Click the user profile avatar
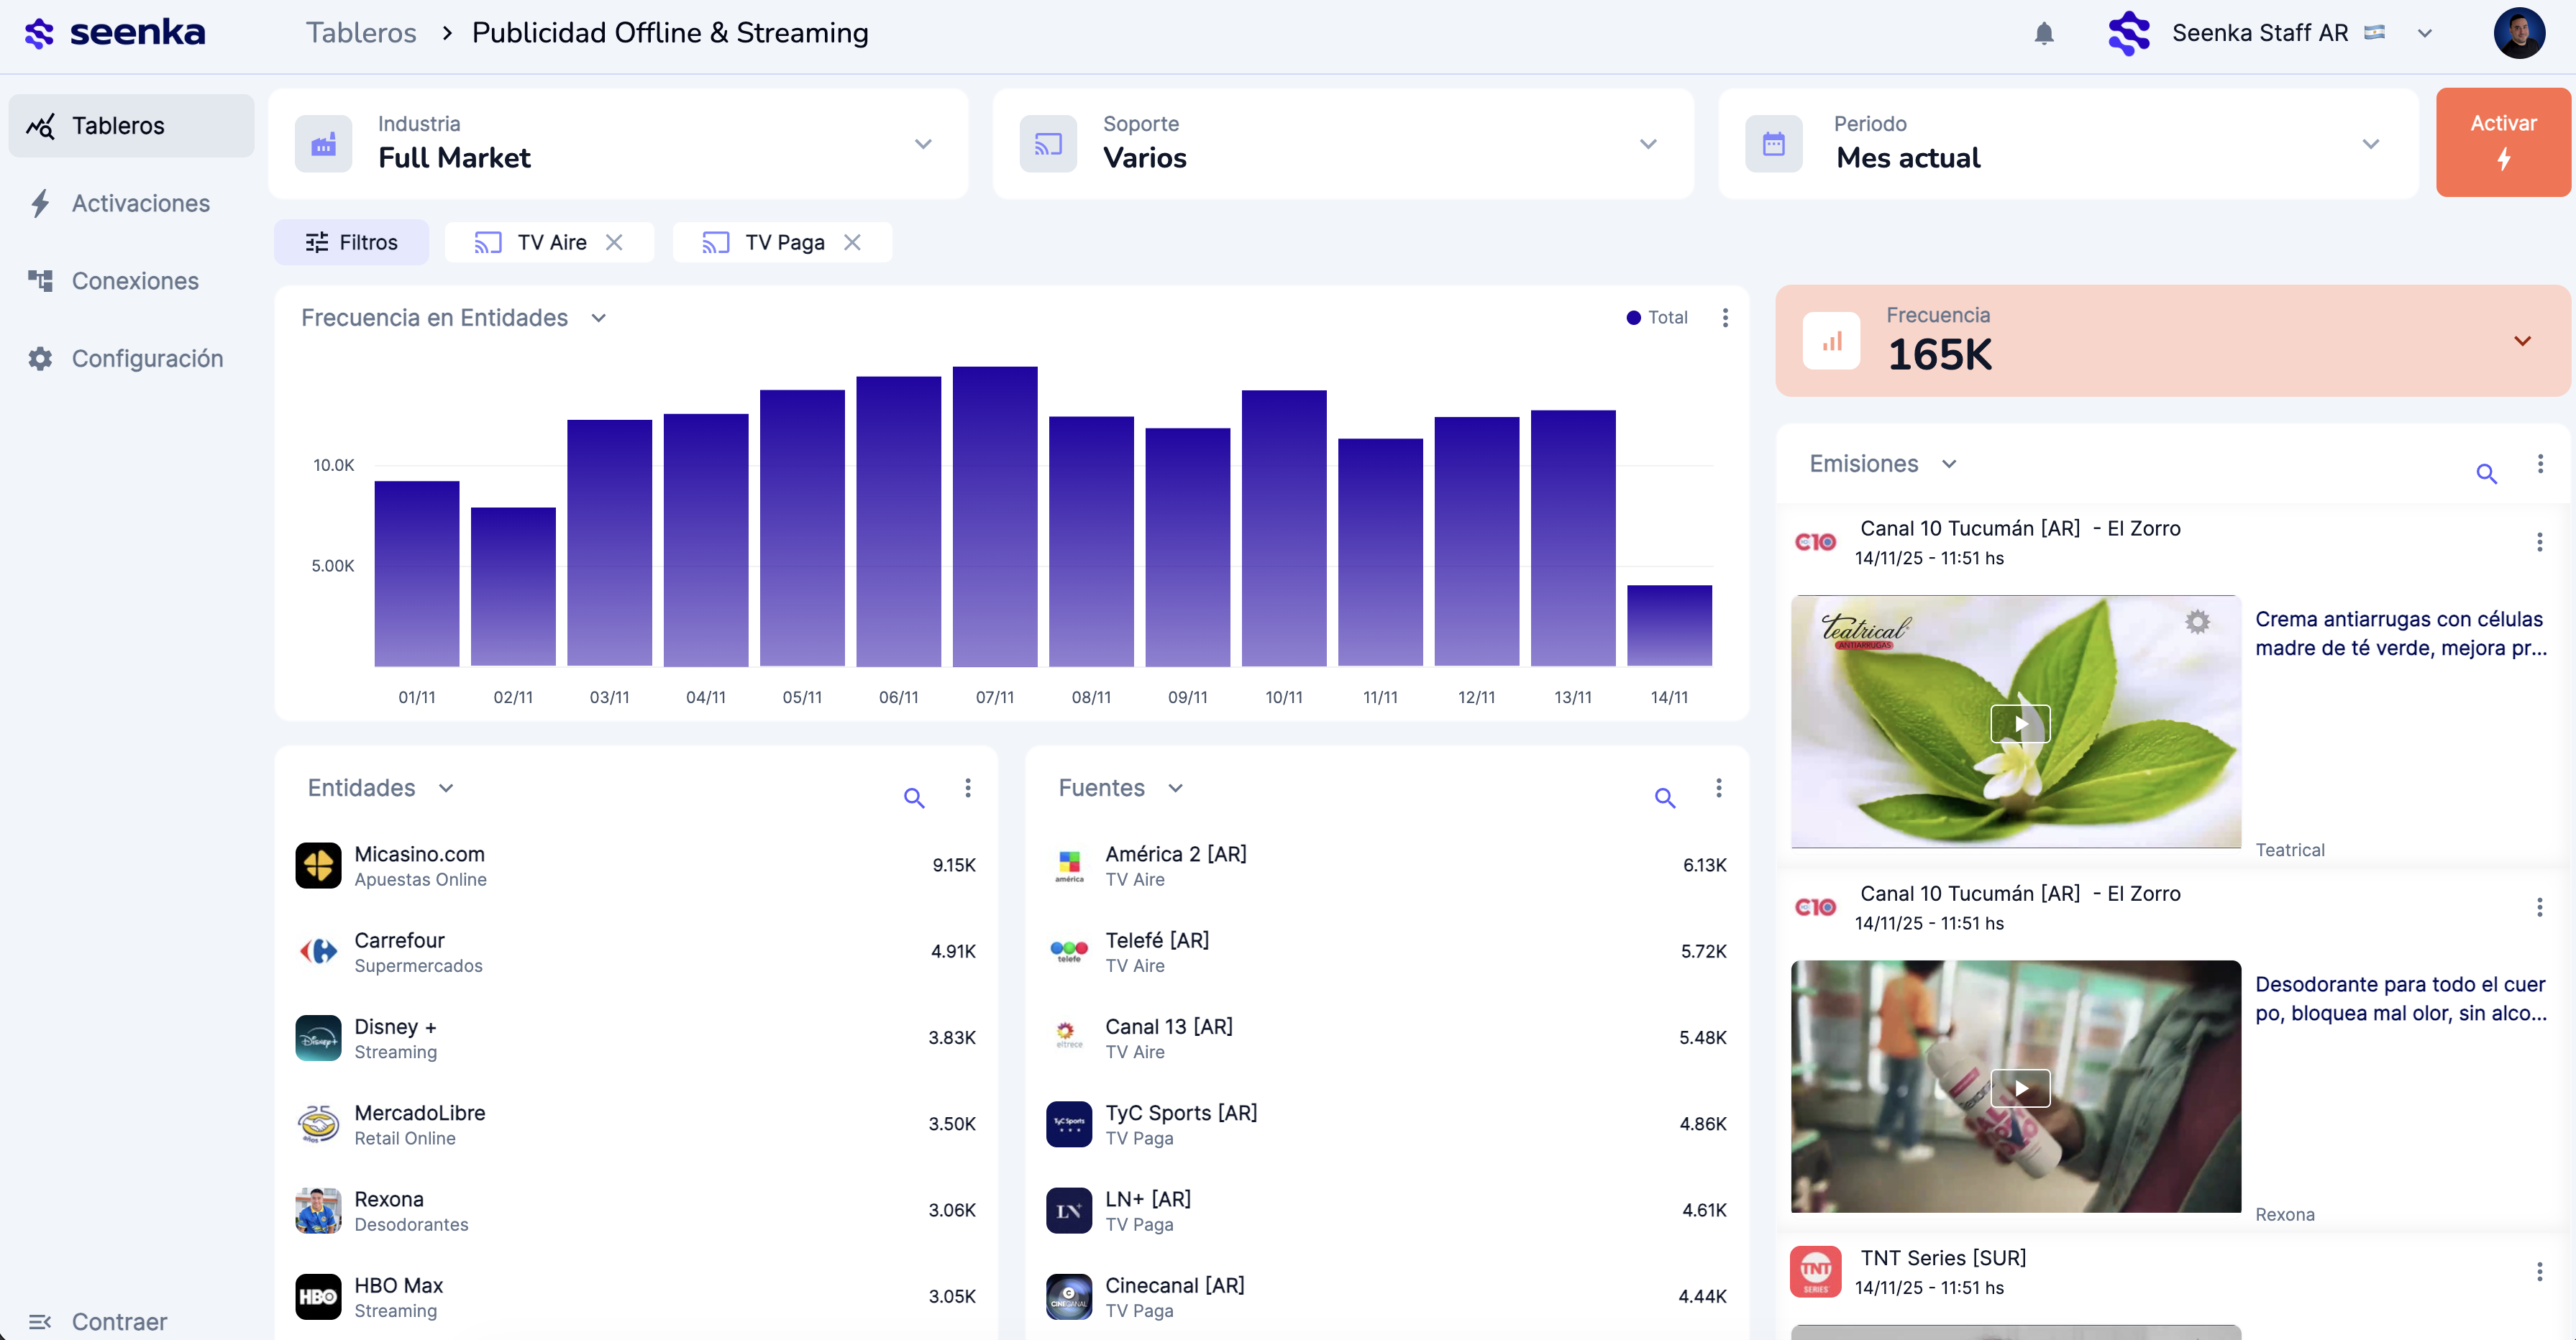 point(2518,34)
